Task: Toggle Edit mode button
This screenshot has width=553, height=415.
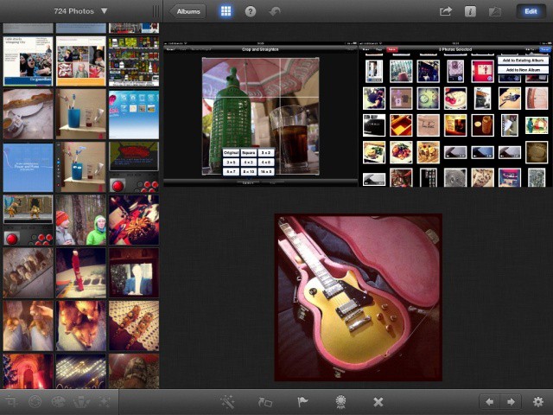Action: click(x=530, y=11)
